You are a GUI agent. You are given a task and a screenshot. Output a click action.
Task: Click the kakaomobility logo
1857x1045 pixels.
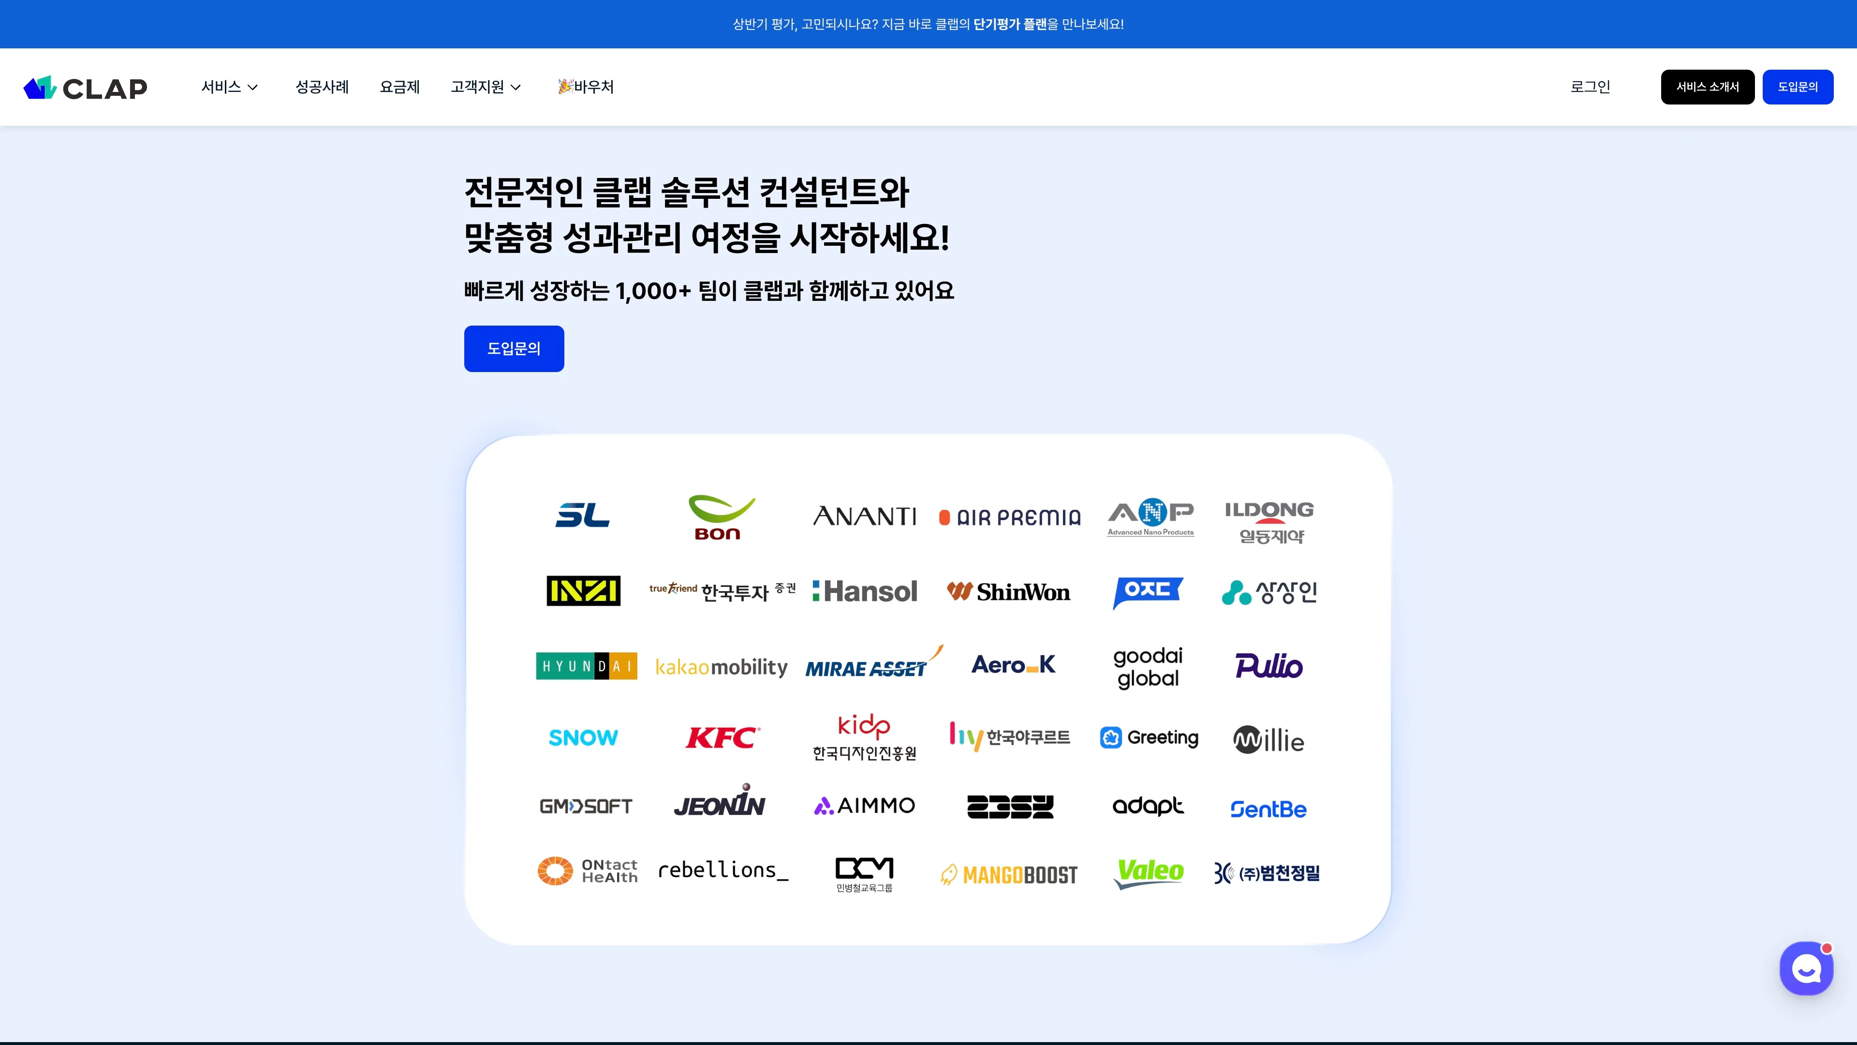(x=721, y=667)
